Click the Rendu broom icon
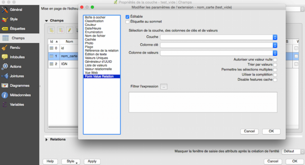The image size is (305, 165). [5, 48]
